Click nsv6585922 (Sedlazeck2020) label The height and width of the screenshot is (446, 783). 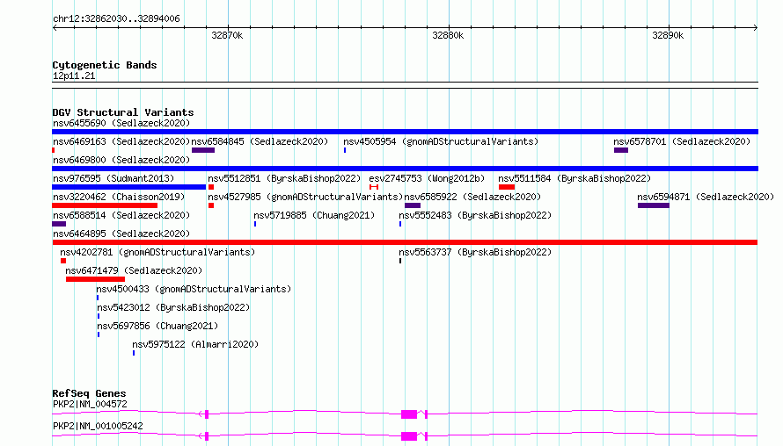click(x=473, y=197)
